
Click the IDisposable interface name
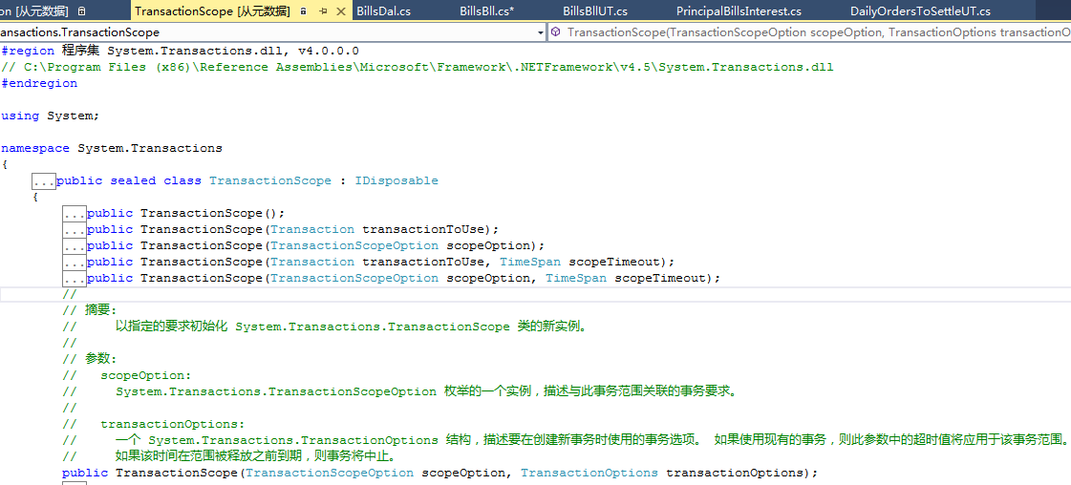396,180
